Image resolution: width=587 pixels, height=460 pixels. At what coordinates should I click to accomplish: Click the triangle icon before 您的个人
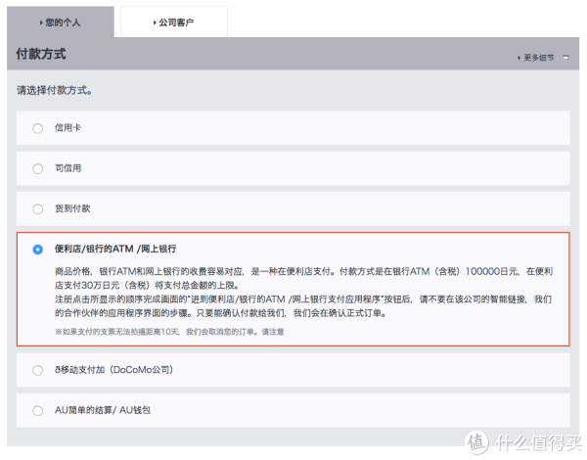click(x=41, y=22)
